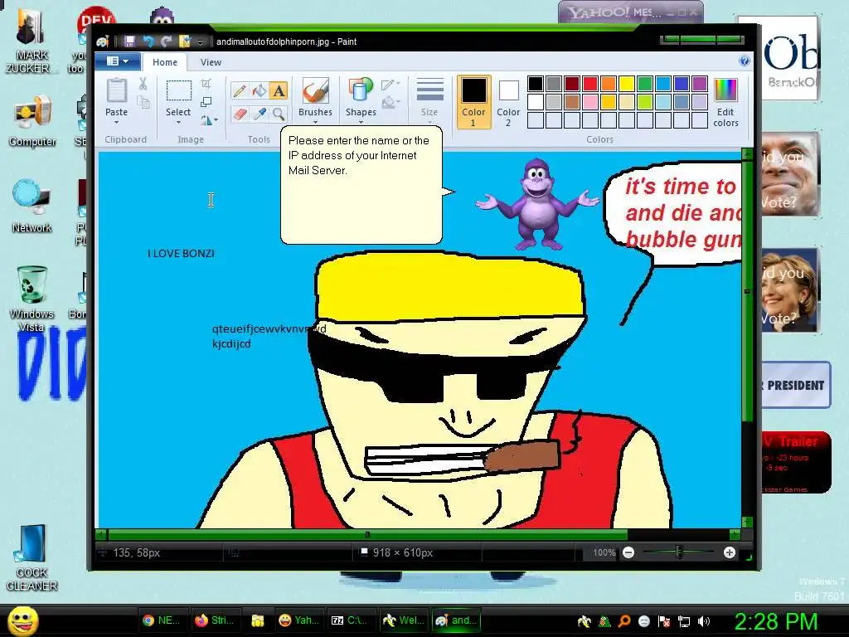
Task: Select the Color 1 box
Action: [473, 101]
